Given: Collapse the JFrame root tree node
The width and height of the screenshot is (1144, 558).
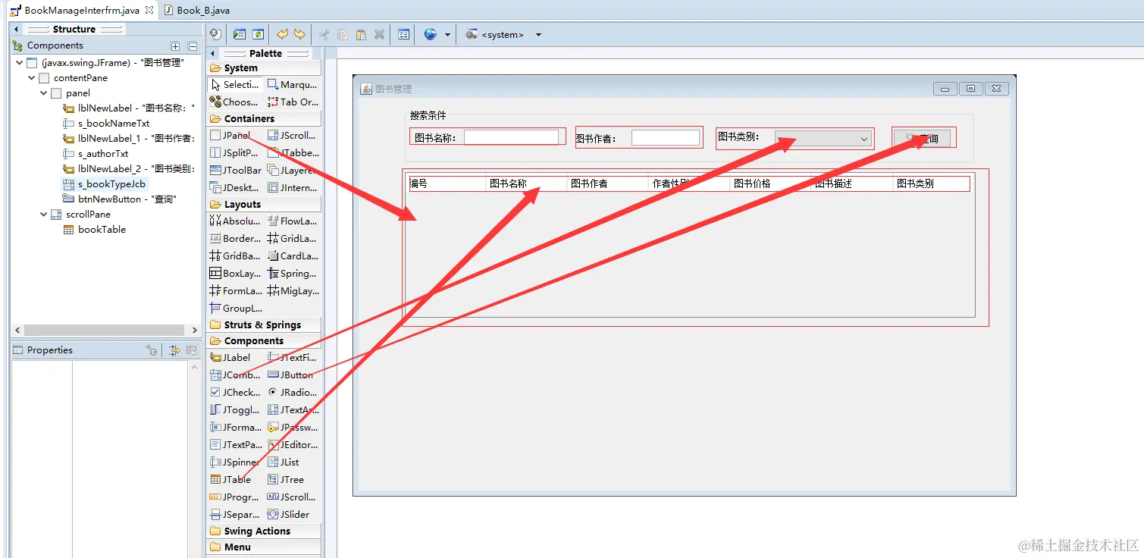Looking at the screenshot, I should [x=18, y=63].
